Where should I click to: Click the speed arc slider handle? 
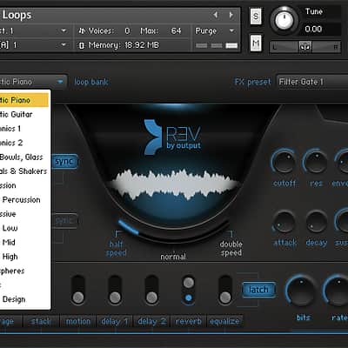(x=129, y=227)
